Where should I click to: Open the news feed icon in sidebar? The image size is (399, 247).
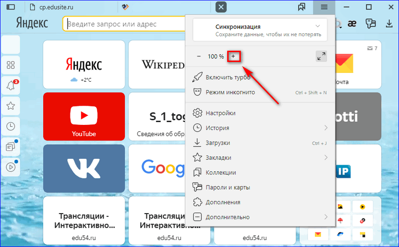11,147
